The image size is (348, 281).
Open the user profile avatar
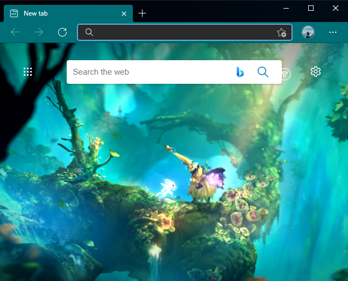[x=308, y=32]
